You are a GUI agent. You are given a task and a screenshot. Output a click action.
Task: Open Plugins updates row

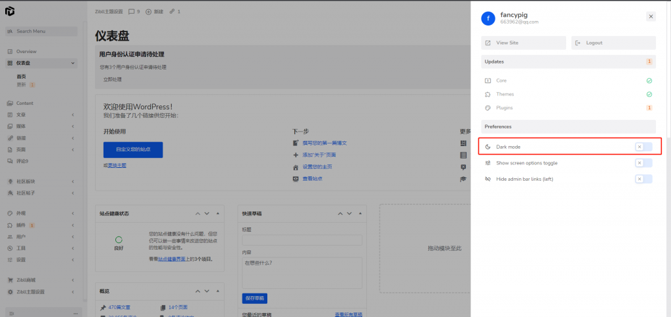click(568, 108)
